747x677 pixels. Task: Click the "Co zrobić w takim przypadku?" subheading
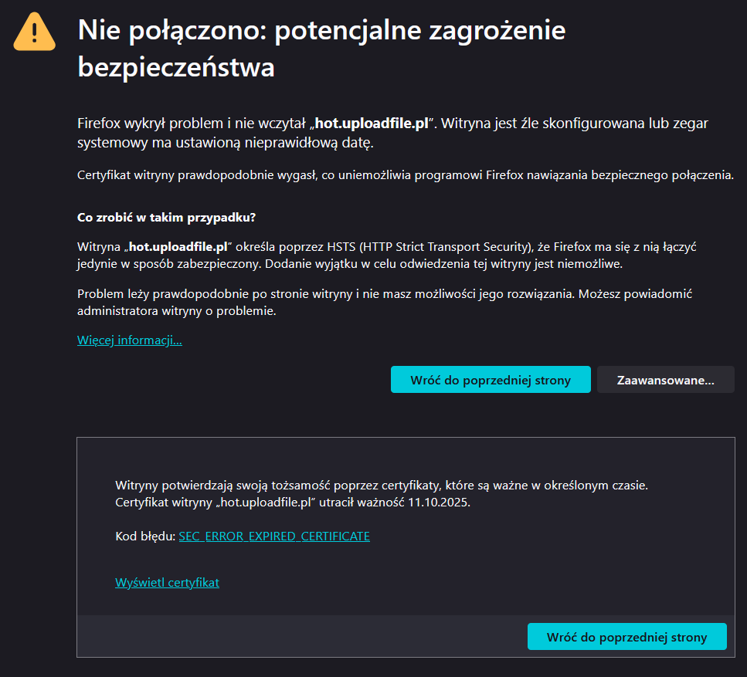click(166, 217)
